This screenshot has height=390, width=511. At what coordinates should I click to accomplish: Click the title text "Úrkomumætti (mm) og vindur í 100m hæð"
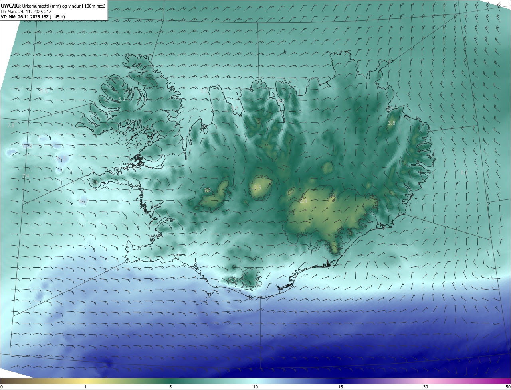point(64,5)
